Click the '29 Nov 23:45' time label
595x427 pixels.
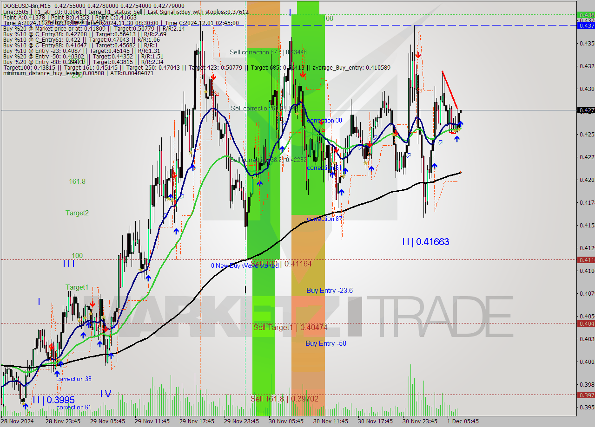(x=241, y=421)
